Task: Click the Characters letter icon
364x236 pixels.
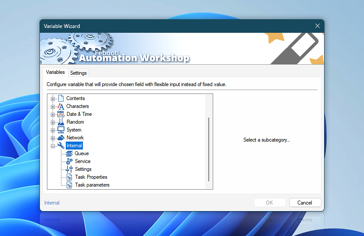Action: (x=61, y=106)
